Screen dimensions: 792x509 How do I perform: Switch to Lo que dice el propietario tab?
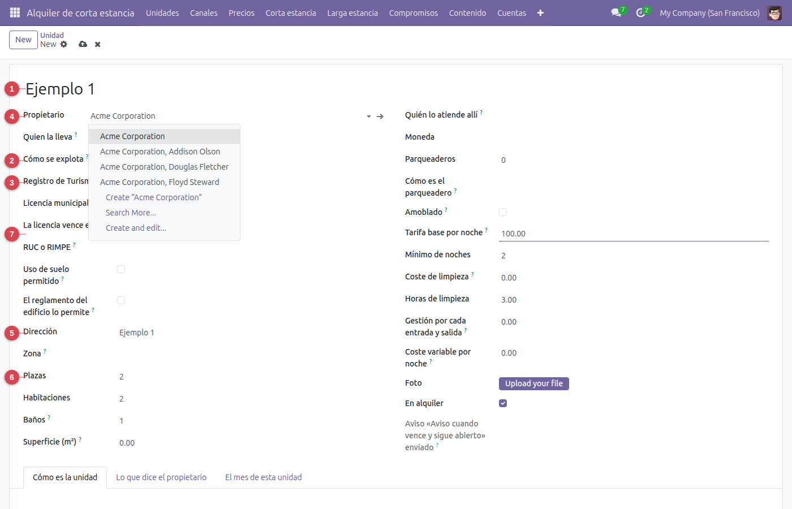pos(161,477)
